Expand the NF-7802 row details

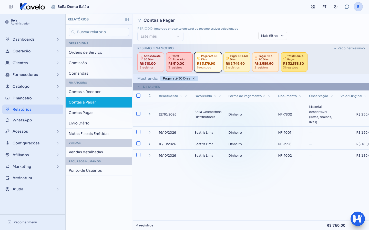coord(150,114)
